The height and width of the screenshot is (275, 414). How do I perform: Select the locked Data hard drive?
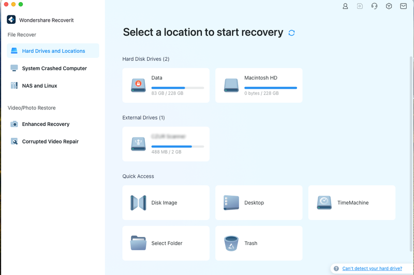[166, 85]
